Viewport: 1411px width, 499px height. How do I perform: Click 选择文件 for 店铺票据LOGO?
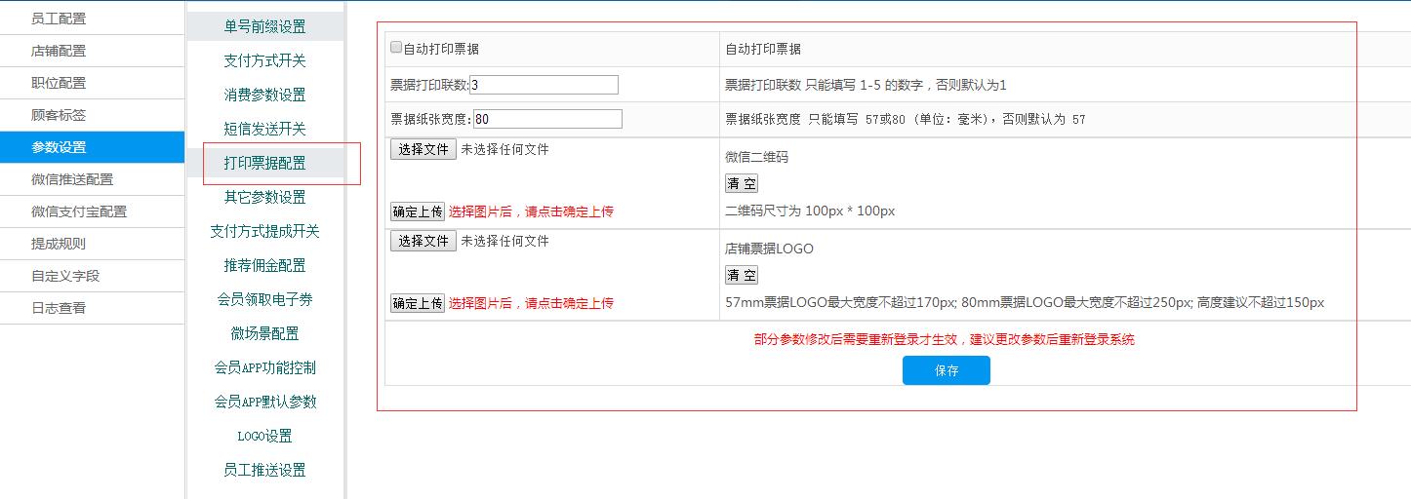coord(423,241)
